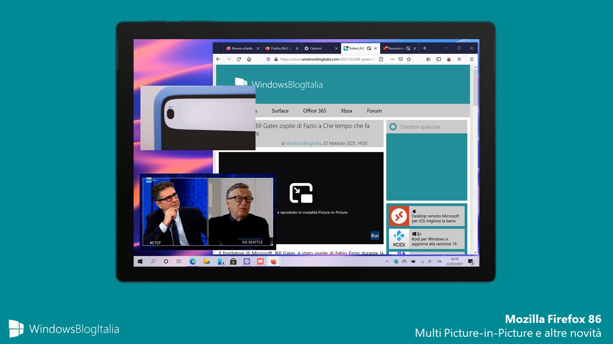
Task: Go back using Firefox back arrow
Action: (x=218, y=59)
